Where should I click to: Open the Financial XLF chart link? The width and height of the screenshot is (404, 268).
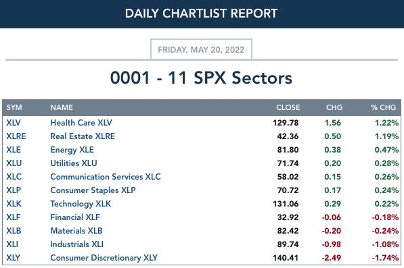click(x=75, y=217)
